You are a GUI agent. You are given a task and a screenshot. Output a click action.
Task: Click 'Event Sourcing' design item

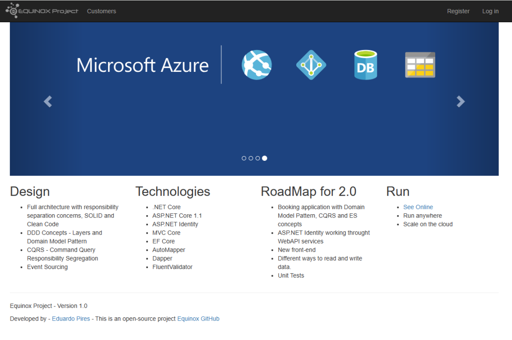click(x=47, y=267)
